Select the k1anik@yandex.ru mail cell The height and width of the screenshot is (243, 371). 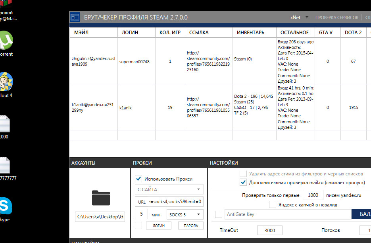(x=94, y=107)
